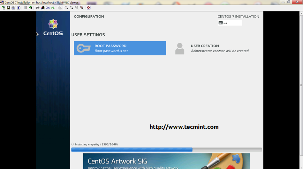This screenshot has height=169, width=303.
Task: Click the 'Installing empathy (1393/1648)' status text
Action: tap(96, 144)
